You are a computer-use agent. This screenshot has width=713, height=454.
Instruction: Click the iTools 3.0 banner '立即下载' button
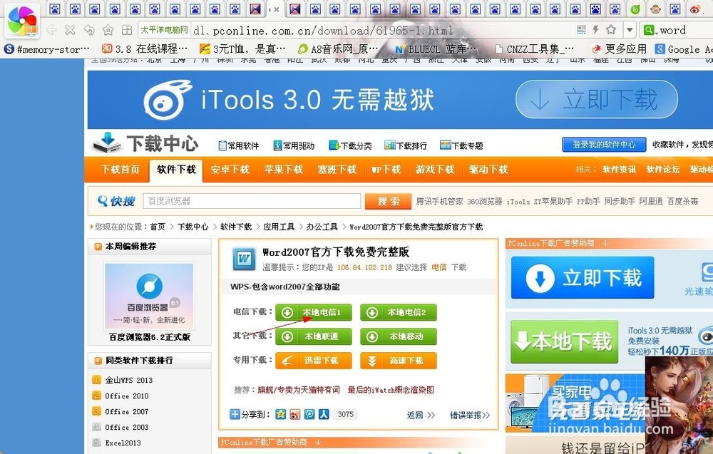tap(597, 99)
